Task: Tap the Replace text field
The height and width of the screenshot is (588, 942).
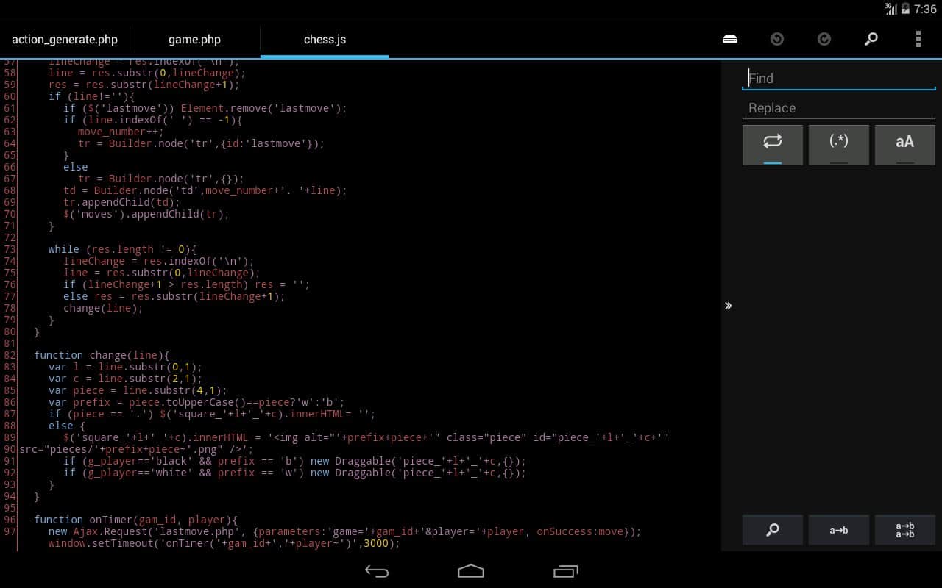Action: (x=838, y=108)
